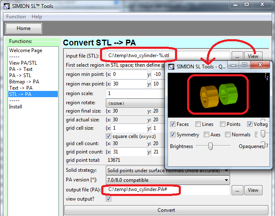Select View PA/STL function
Screen dimensions: 275x216
click(23, 63)
